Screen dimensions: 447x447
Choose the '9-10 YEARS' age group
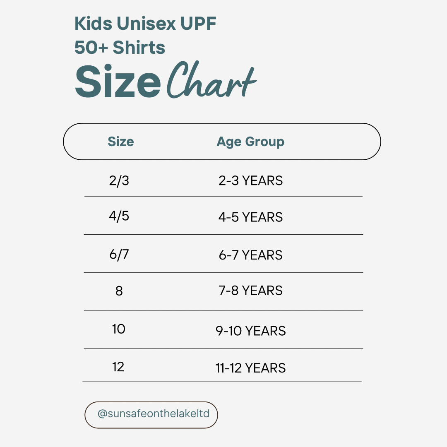click(x=250, y=331)
